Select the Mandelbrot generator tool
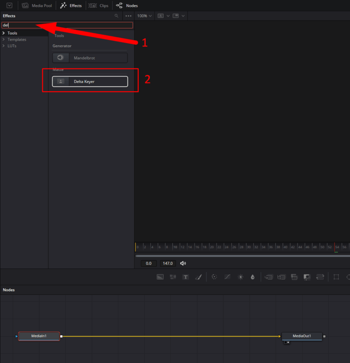This screenshot has width=350, height=363. (x=90, y=58)
